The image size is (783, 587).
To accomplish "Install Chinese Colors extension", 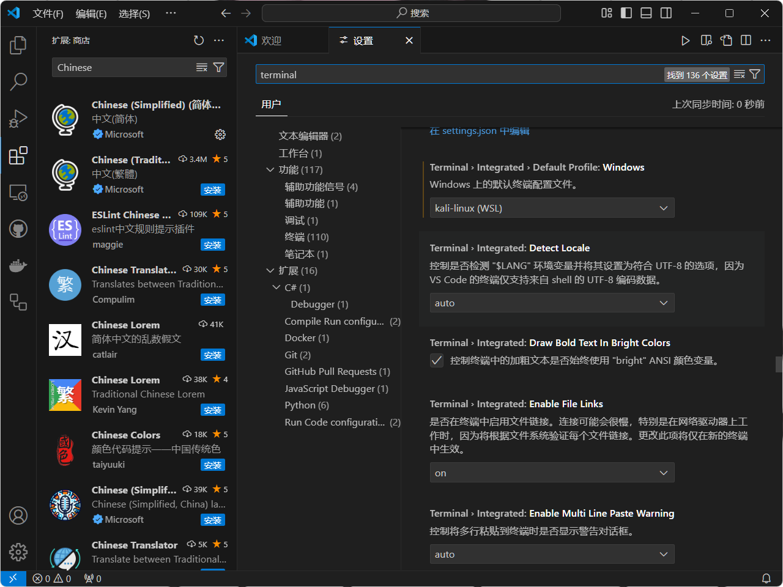I will [x=213, y=465].
